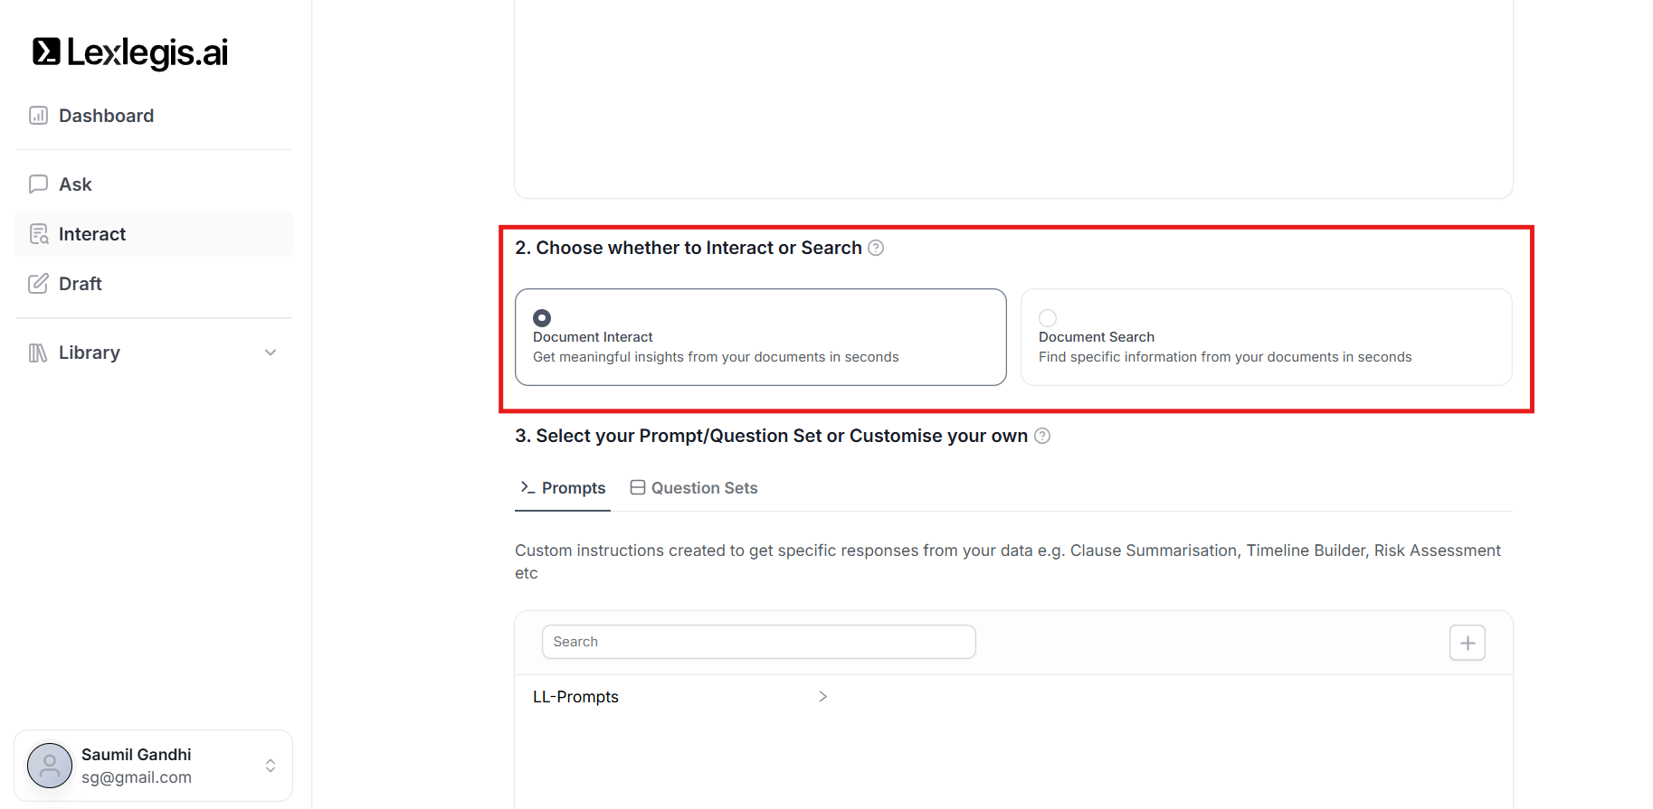Switch to the Question Sets tab
The image size is (1653, 809).
694,488
